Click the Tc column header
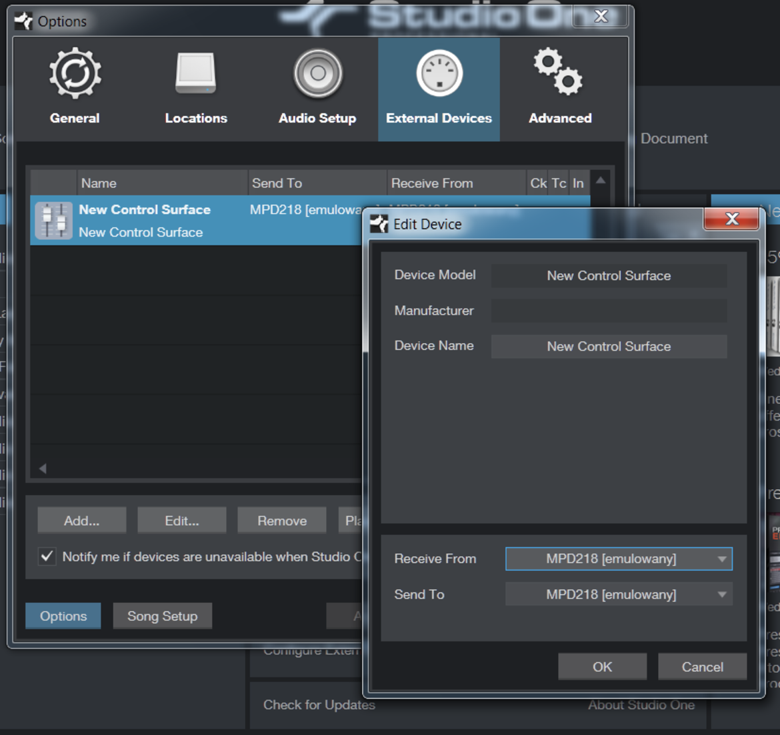 (x=559, y=183)
